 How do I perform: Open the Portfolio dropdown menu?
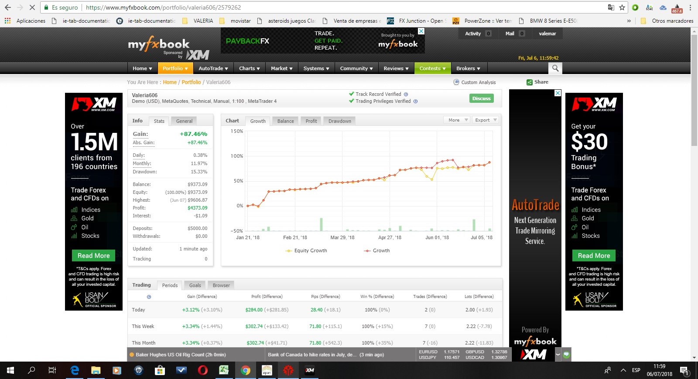(x=175, y=68)
